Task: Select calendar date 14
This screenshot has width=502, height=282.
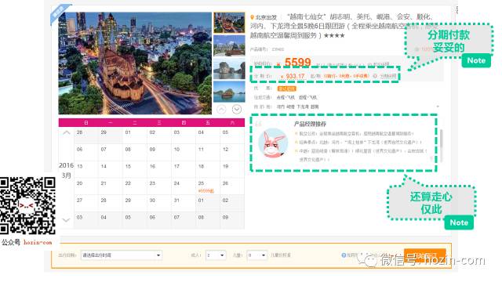Action: click(x=111, y=169)
